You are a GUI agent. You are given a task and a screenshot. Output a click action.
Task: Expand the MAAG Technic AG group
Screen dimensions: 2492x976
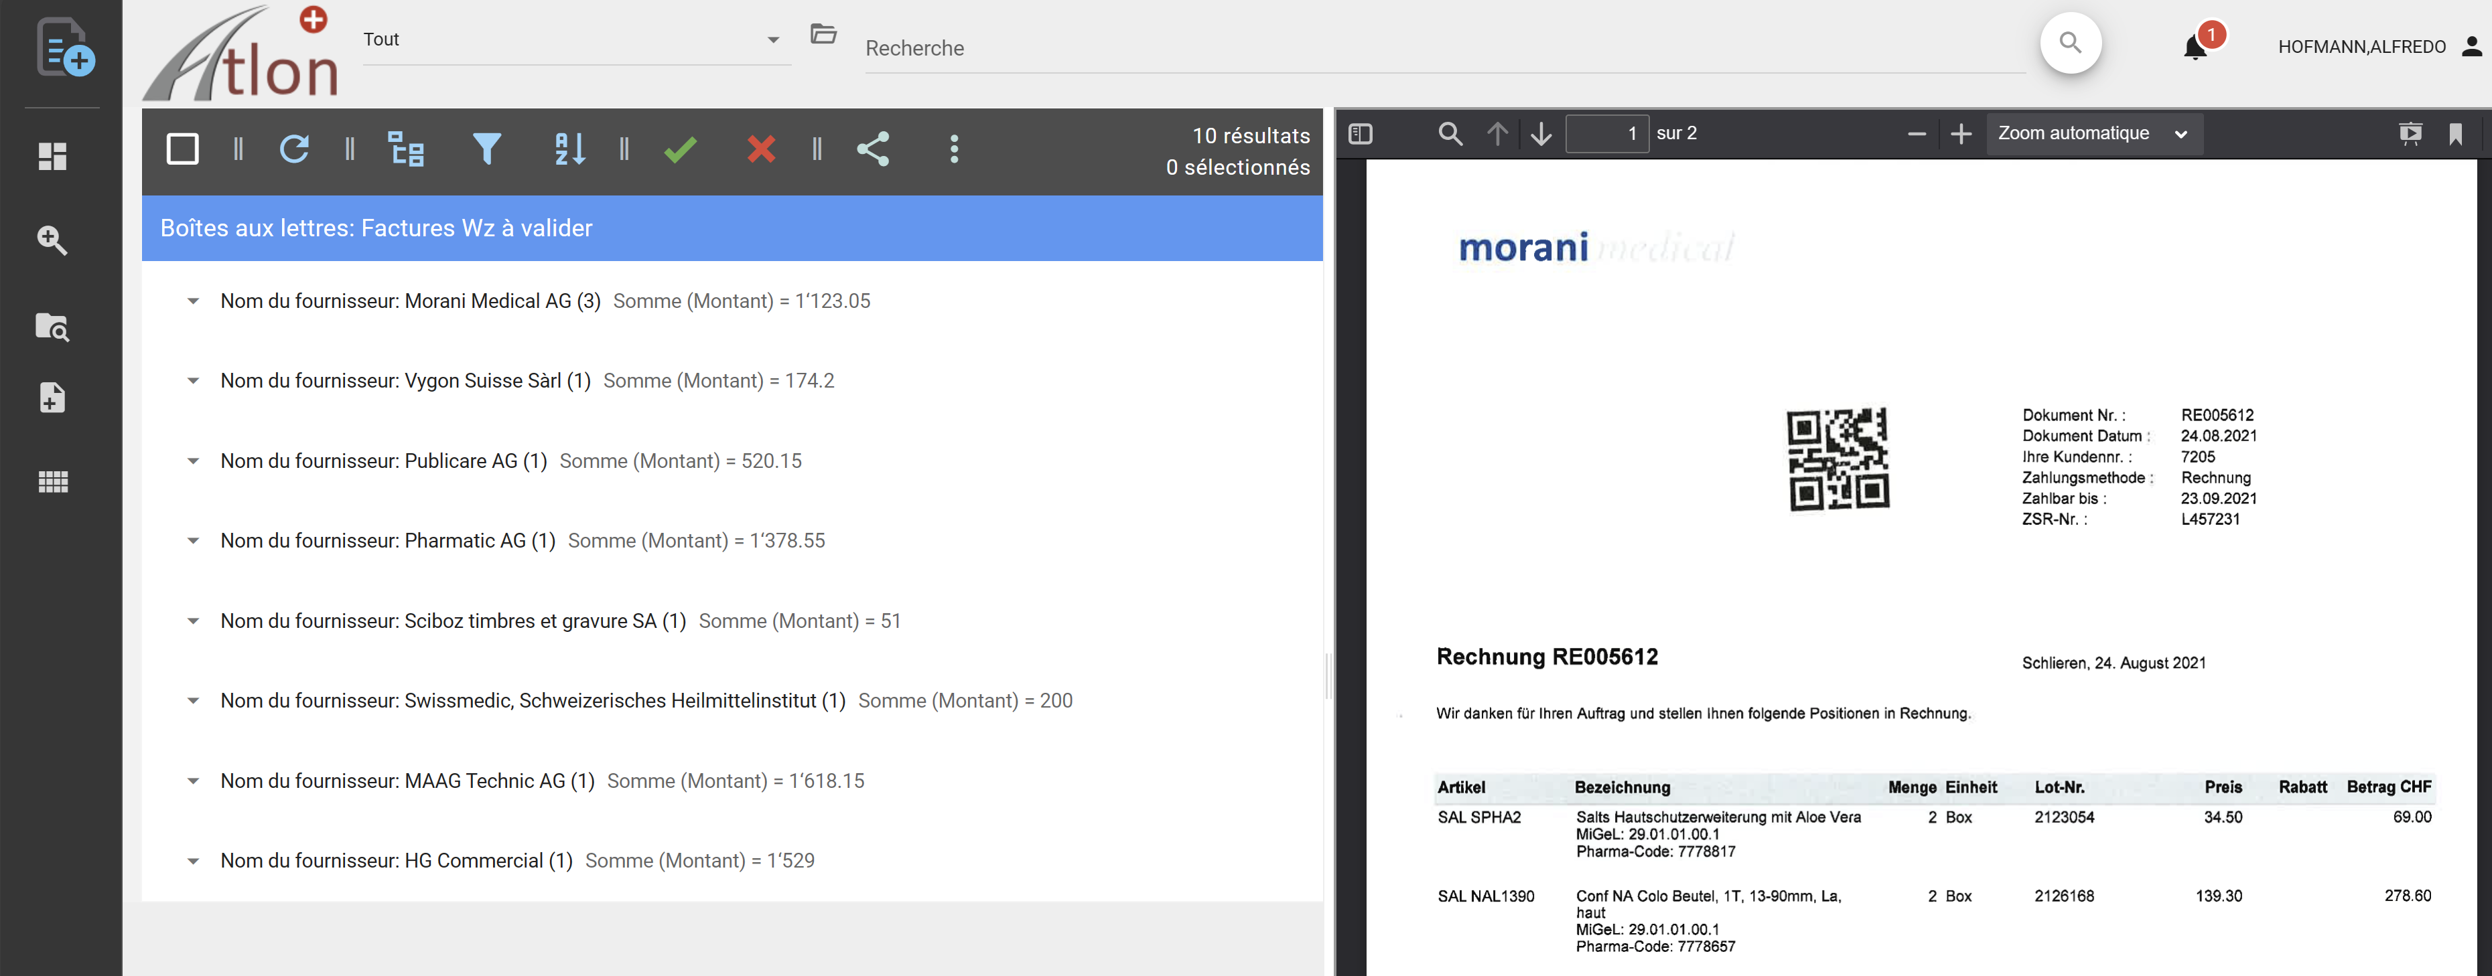pyautogui.click(x=194, y=781)
